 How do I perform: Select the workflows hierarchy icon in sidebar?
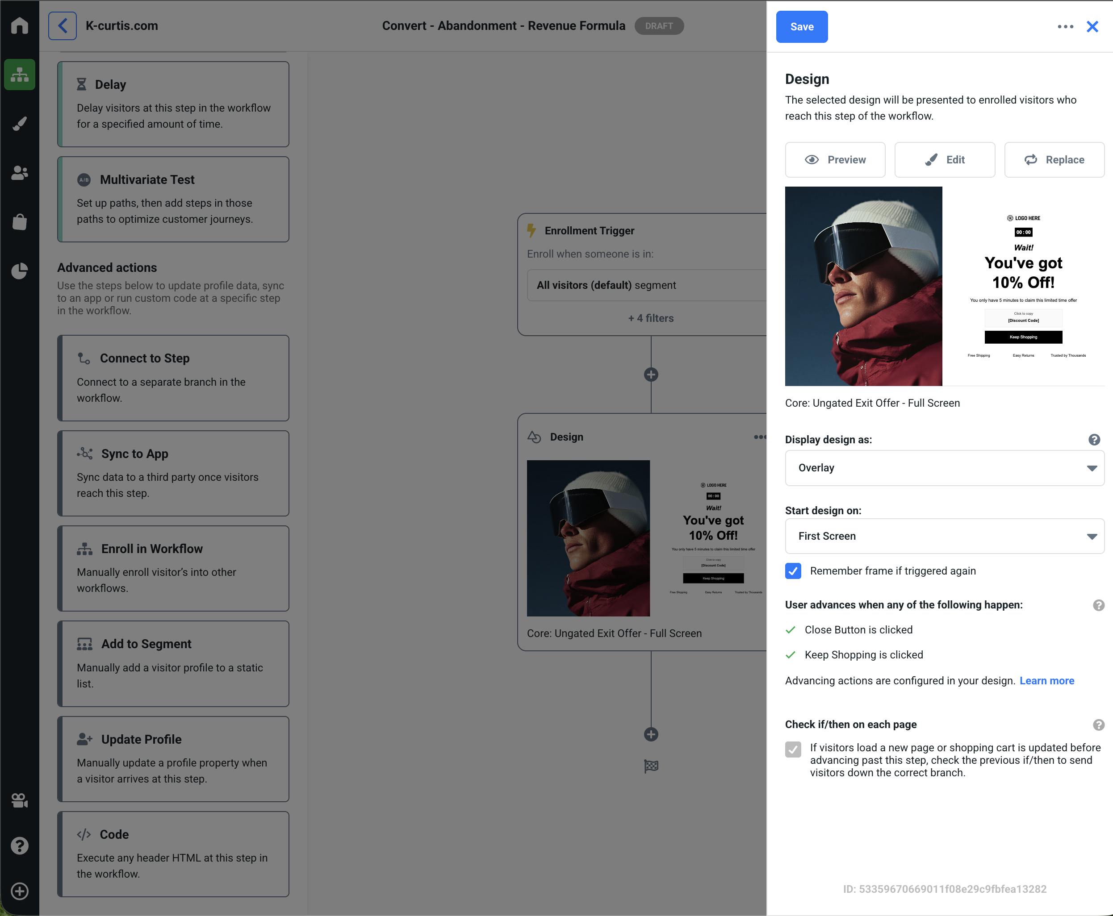[x=20, y=75]
